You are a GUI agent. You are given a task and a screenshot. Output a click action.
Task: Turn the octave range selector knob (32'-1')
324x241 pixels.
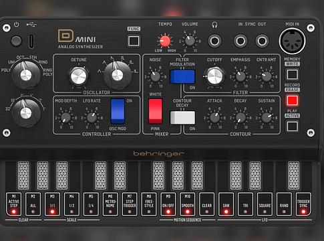click(x=26, y=113)
